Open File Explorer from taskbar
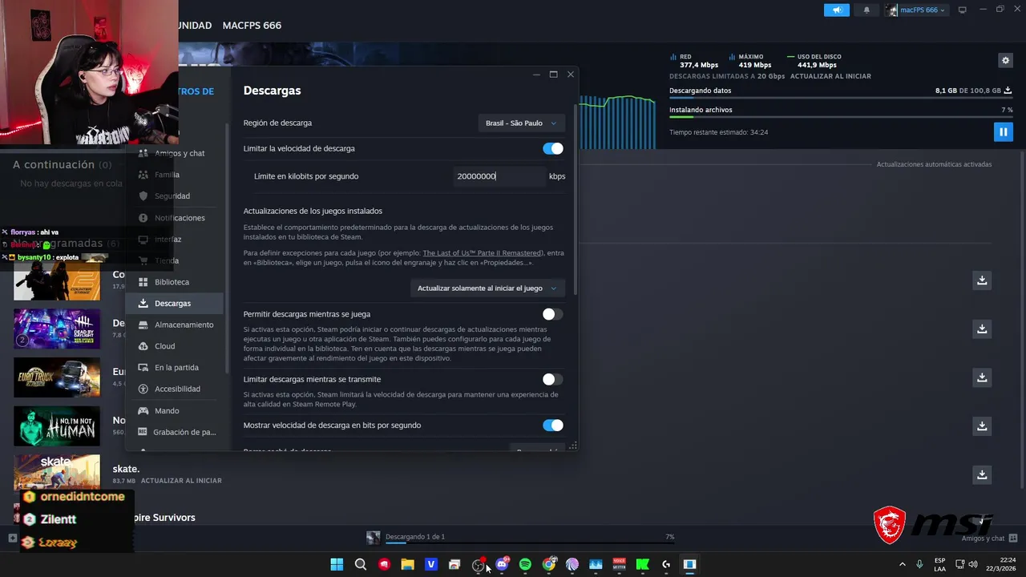1026x577 pixels. [407, 564]
